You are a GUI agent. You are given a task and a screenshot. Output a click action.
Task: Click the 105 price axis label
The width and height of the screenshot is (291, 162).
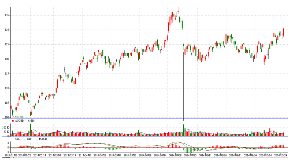pos(7,103)
